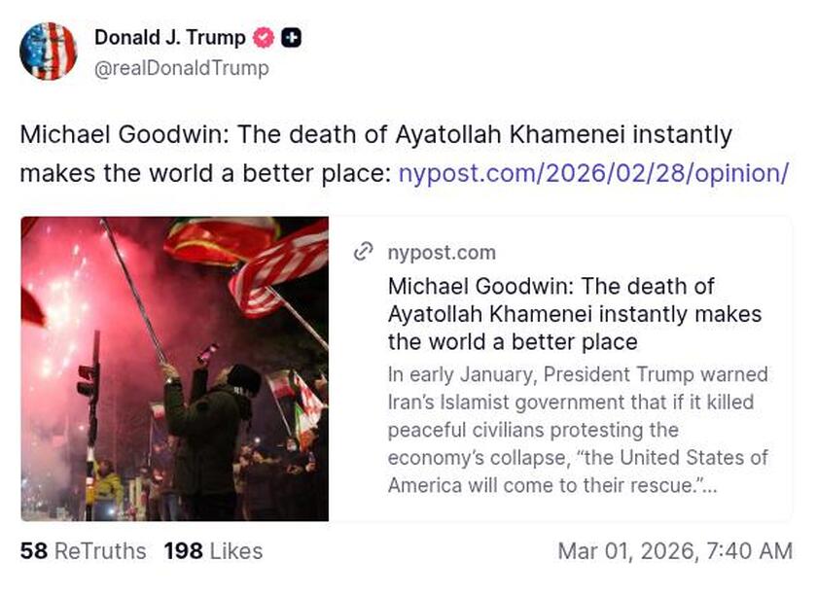Click the Donald J. Trump display name
817x595 pixels.
click(x=168, y=39)
